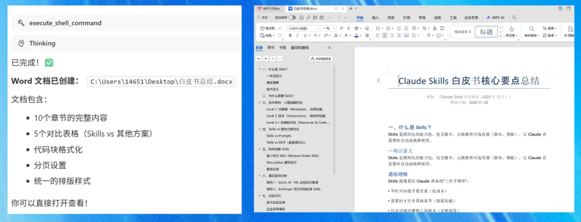Click the bulleted list icon
The height and width of the screenshot is (222, 581).
tap(378, 28)
